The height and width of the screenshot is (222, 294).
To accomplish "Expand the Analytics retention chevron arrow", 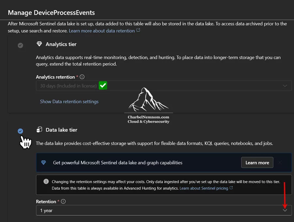I will coord(285,86).
